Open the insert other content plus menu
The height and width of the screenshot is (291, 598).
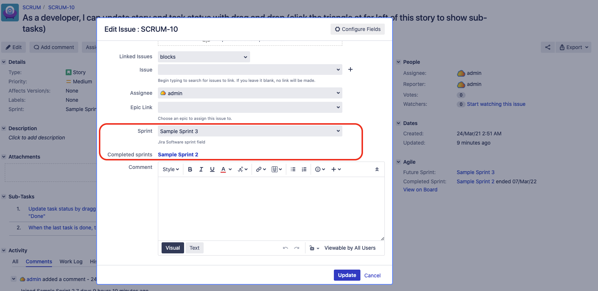(x=336, y=169)
